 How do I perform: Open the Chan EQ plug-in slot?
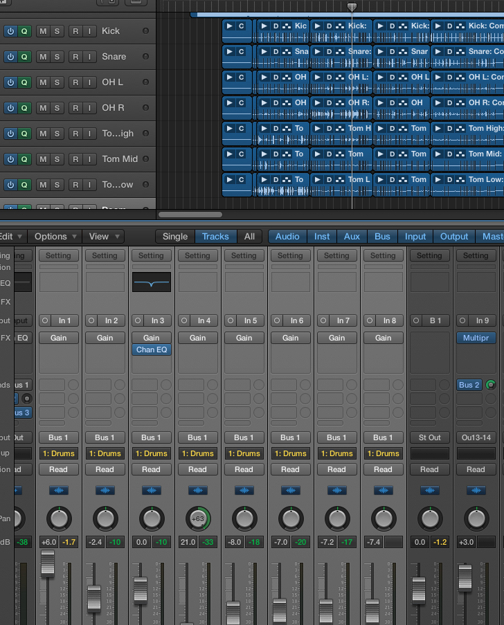pos(151,350)
